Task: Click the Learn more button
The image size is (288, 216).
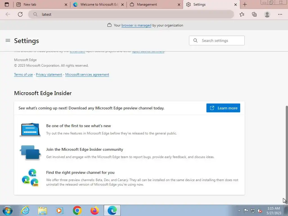Action: click(223, 108)
